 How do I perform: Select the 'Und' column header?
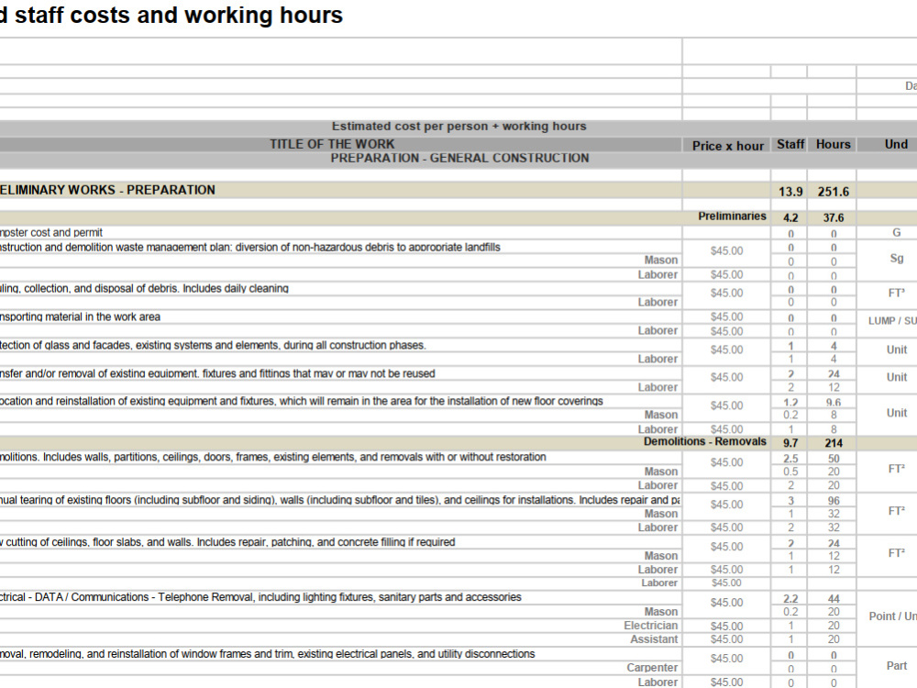896,145
